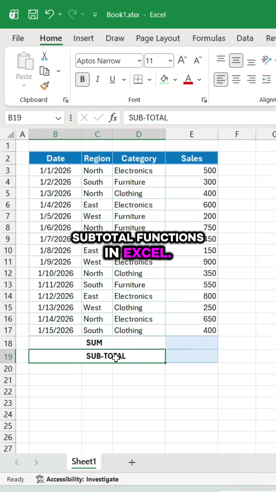The height and width of the screenshot is (492, 276).
Task: Switch to the Page Layout tab
Action: [x=158, y=38]
